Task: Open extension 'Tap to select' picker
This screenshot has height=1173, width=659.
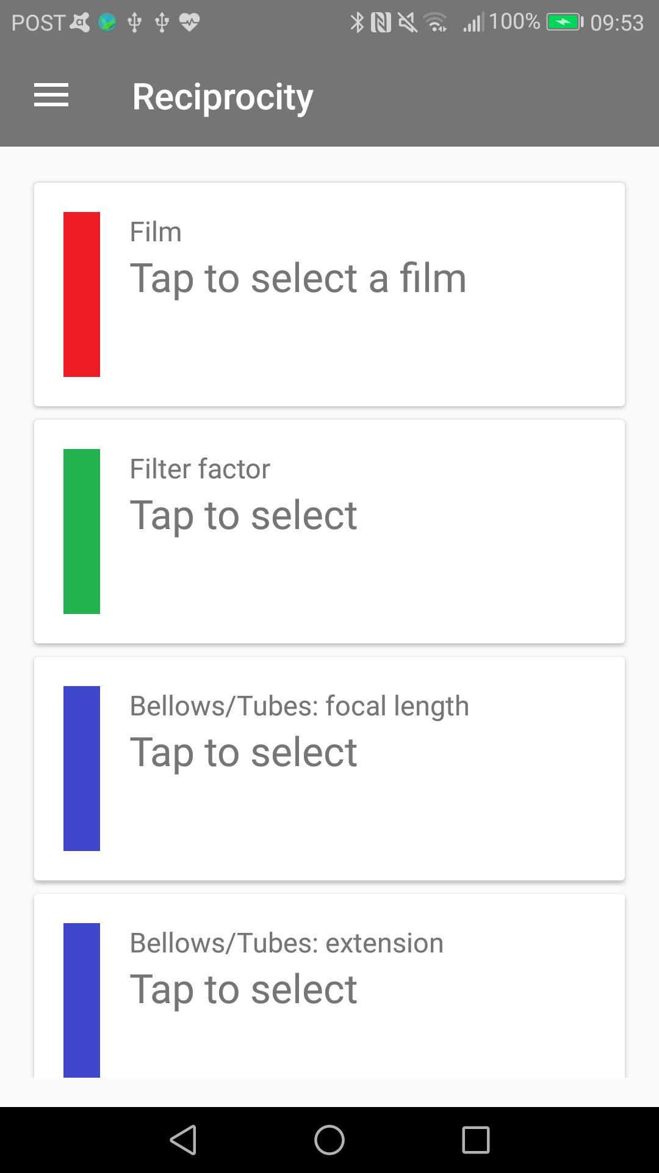Action: pos(243,990)
